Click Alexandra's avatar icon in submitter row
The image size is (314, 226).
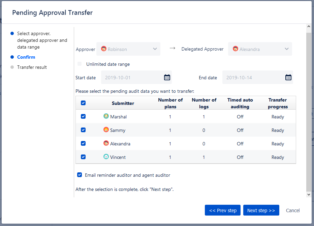106,143
